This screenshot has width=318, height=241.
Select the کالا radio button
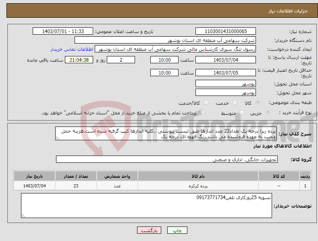tap(258, 102)
